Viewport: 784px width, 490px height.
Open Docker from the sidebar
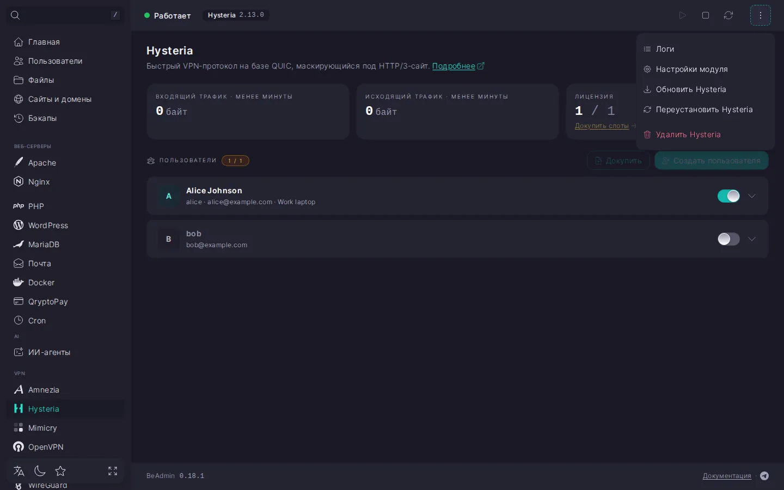click(x=65, y=283)
